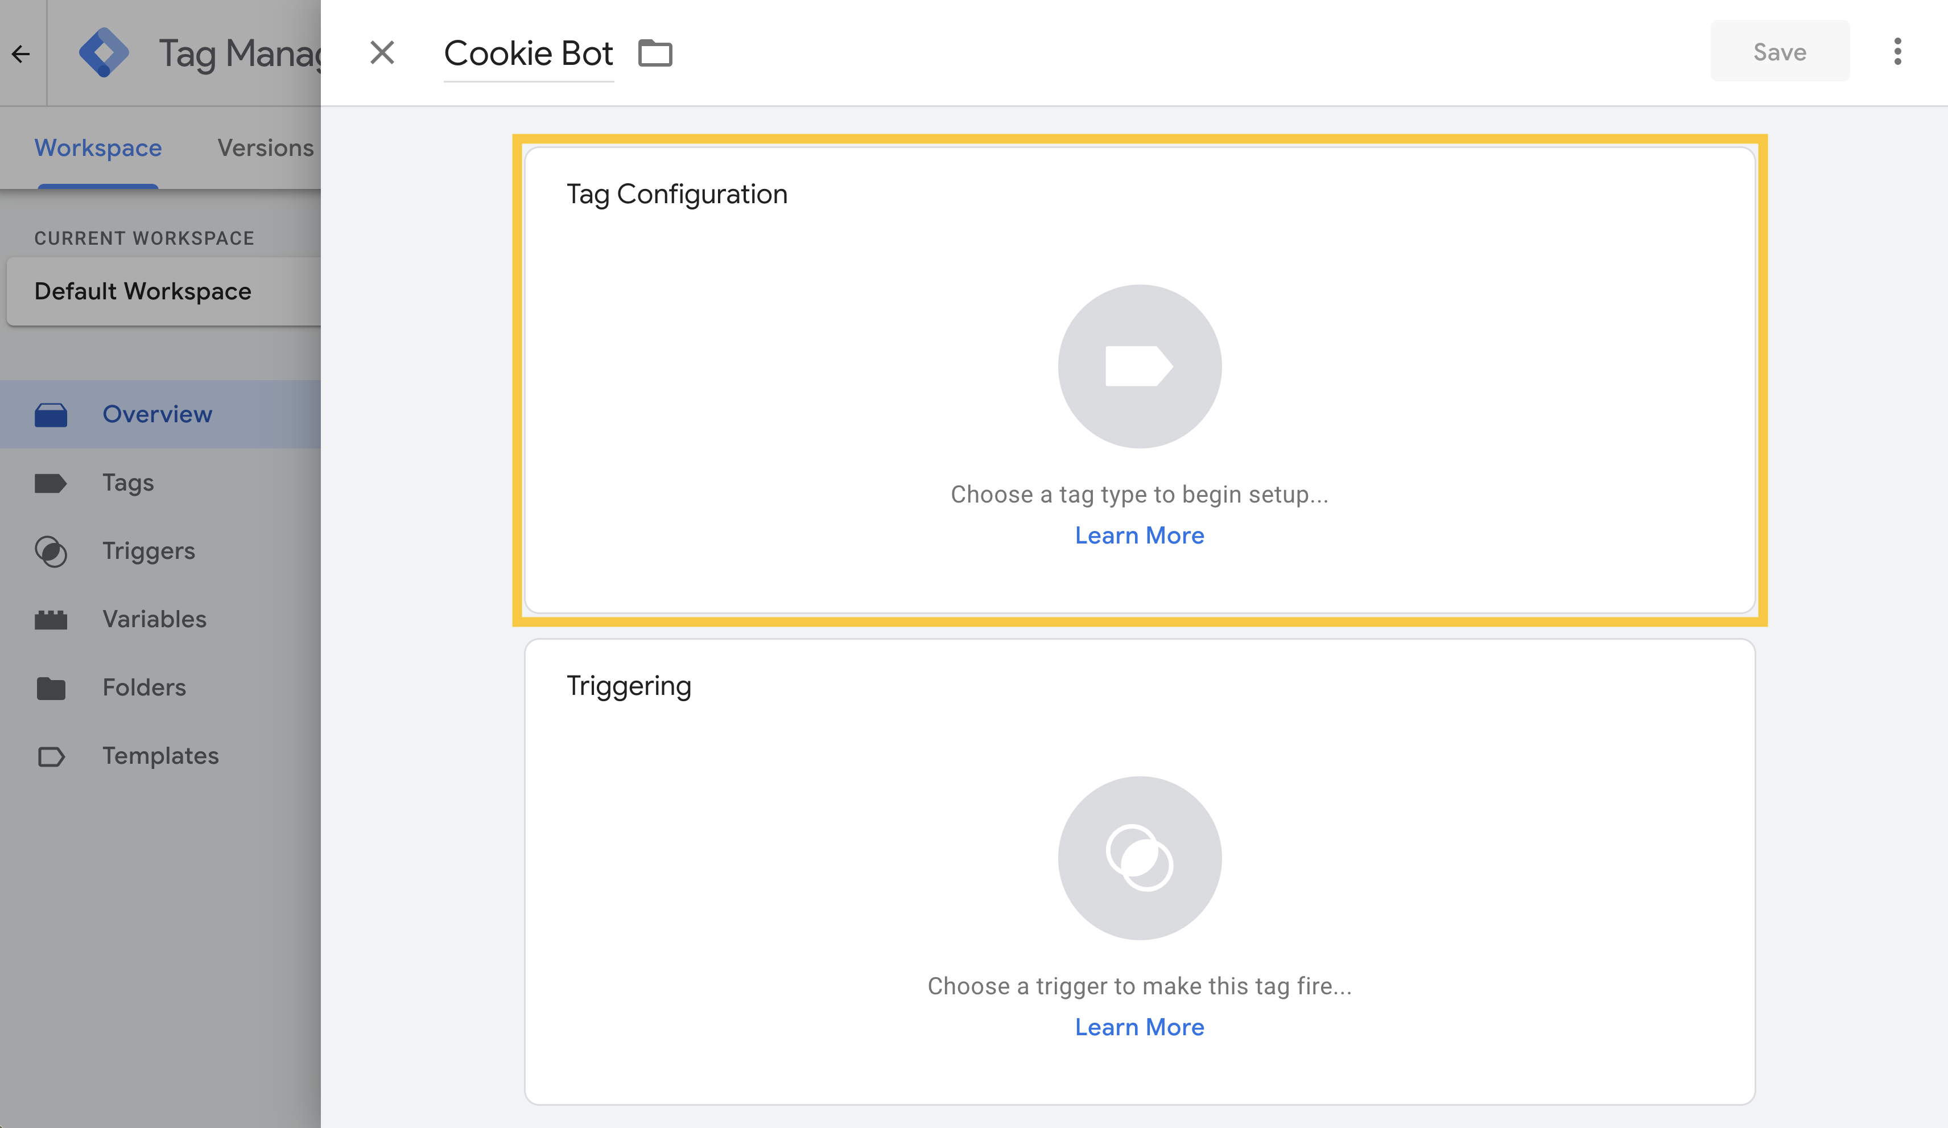The height and width of the screenshot is (1128, 1948).
Task: Switch to the Workspace tab
Action: tap(98, 147)
